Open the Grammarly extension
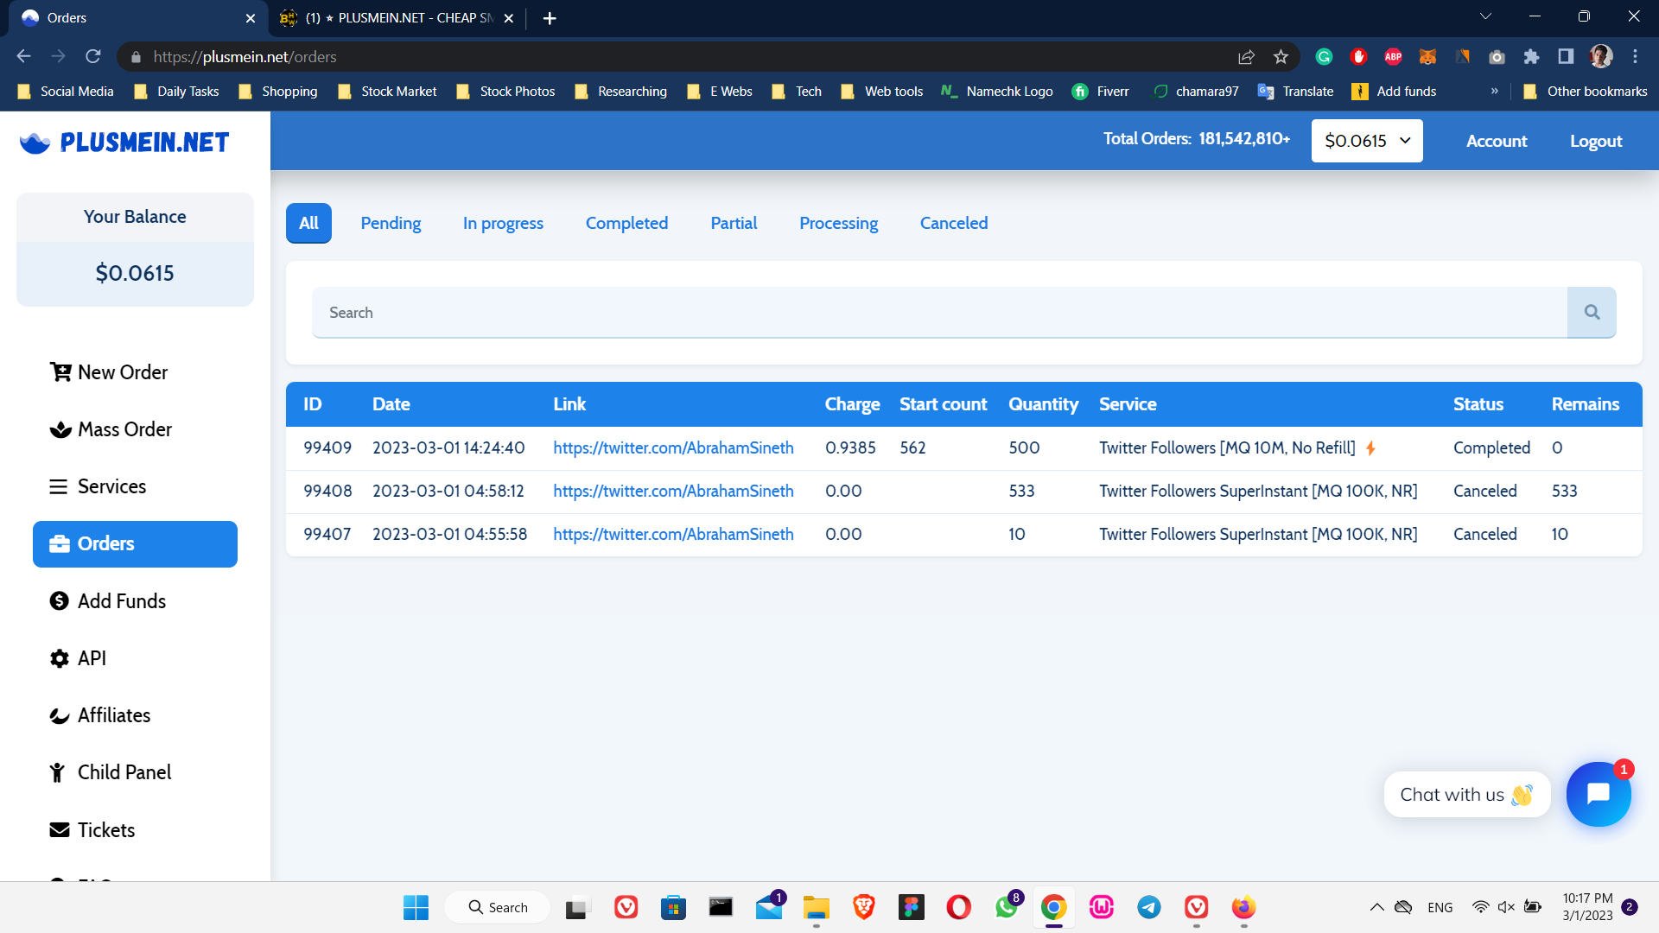Viewport: 1659px width, 933px height. [x=1324, y=57]
